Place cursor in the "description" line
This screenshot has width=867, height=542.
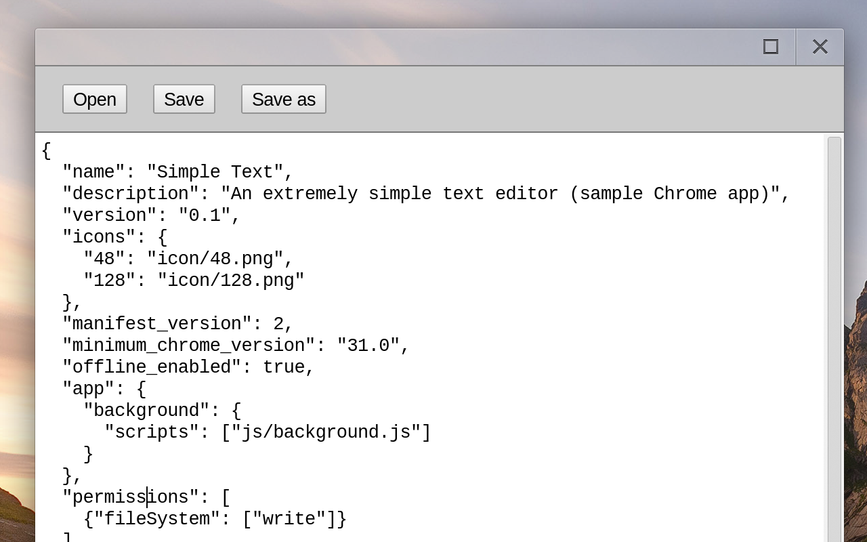pos(426,194)
